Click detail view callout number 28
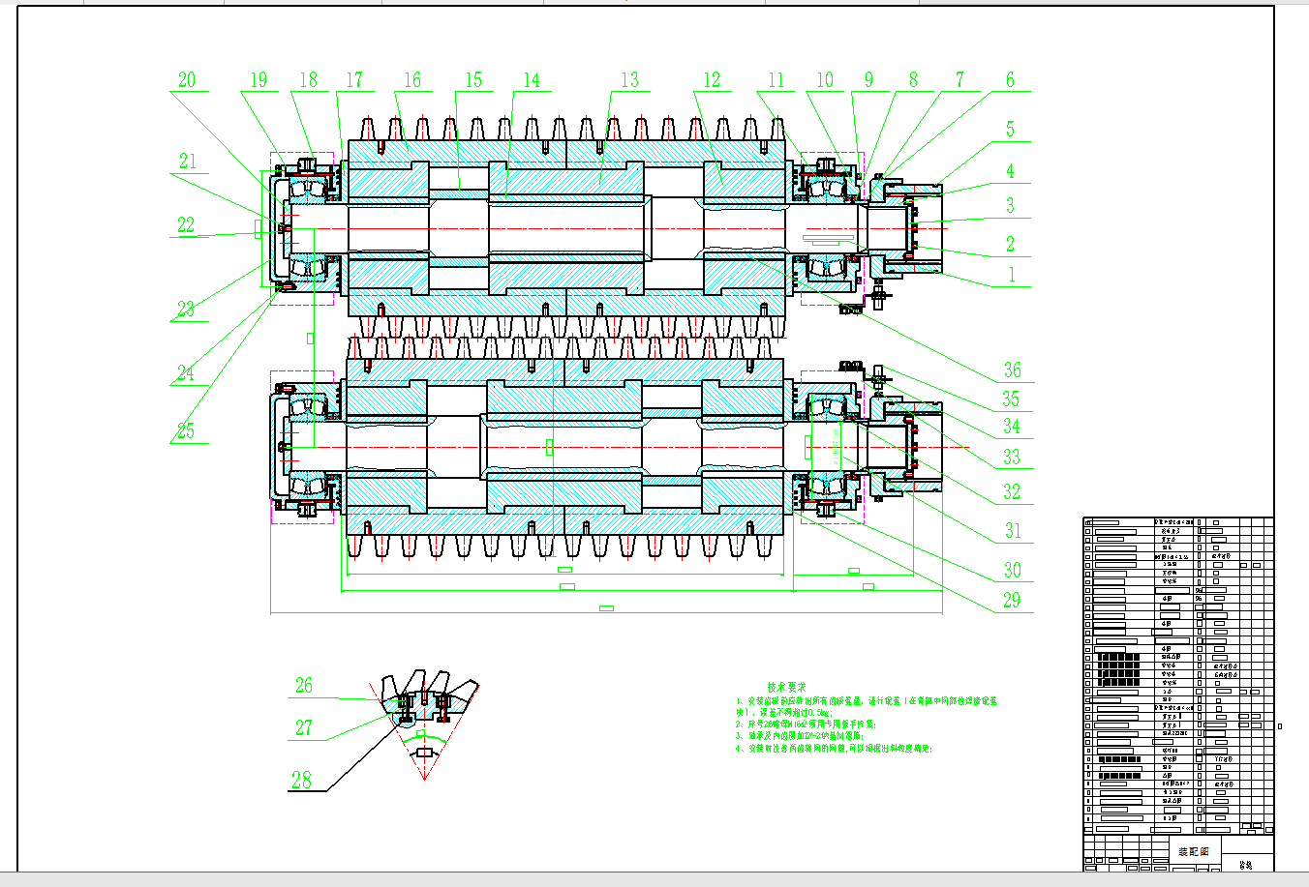Viewport: 1309px width, 887px height. [x=302, y=780]
